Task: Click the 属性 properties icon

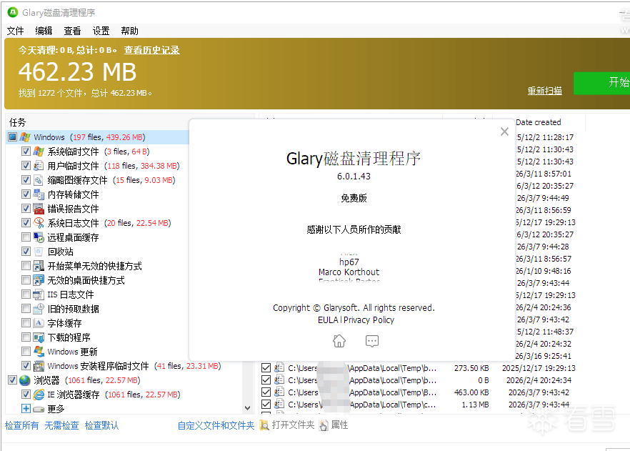Action: click(324, 425)
